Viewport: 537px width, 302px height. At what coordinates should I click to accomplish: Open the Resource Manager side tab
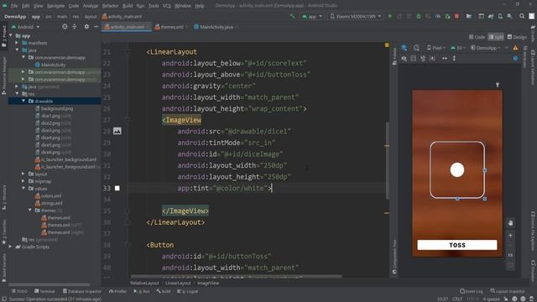(4, 75)
